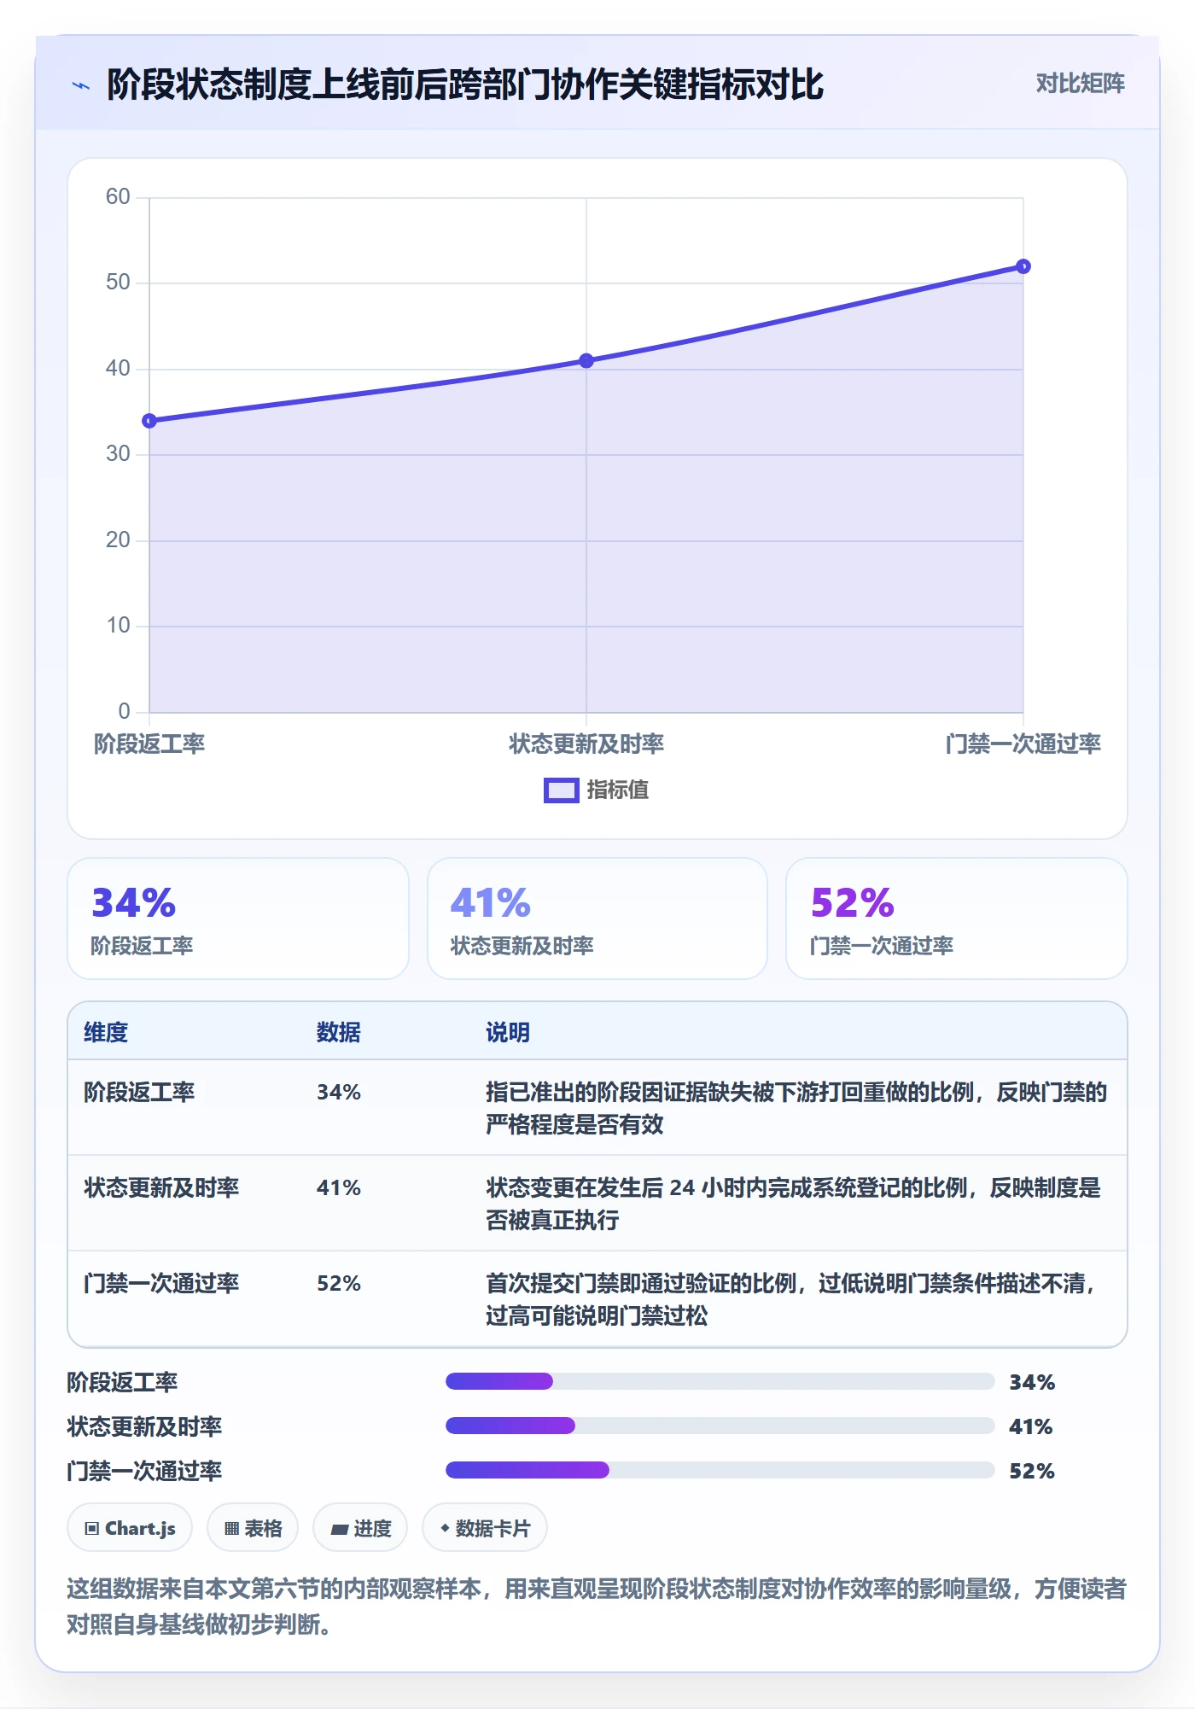Click the 维度 table column header
The height and width of the screenshot is (1709, 1195).
(x=106, y=1033)
